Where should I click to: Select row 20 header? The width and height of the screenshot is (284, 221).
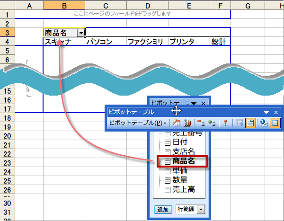[7, 136]
